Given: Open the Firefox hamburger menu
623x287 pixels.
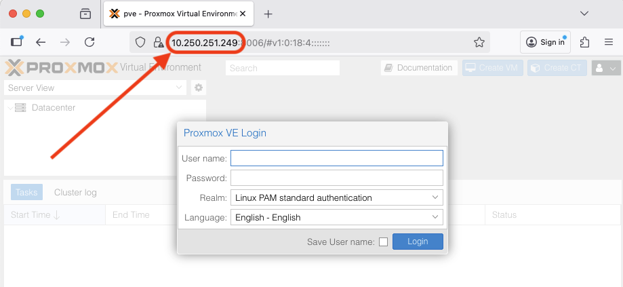Looking at the screenshot, I should pos(609,42).
